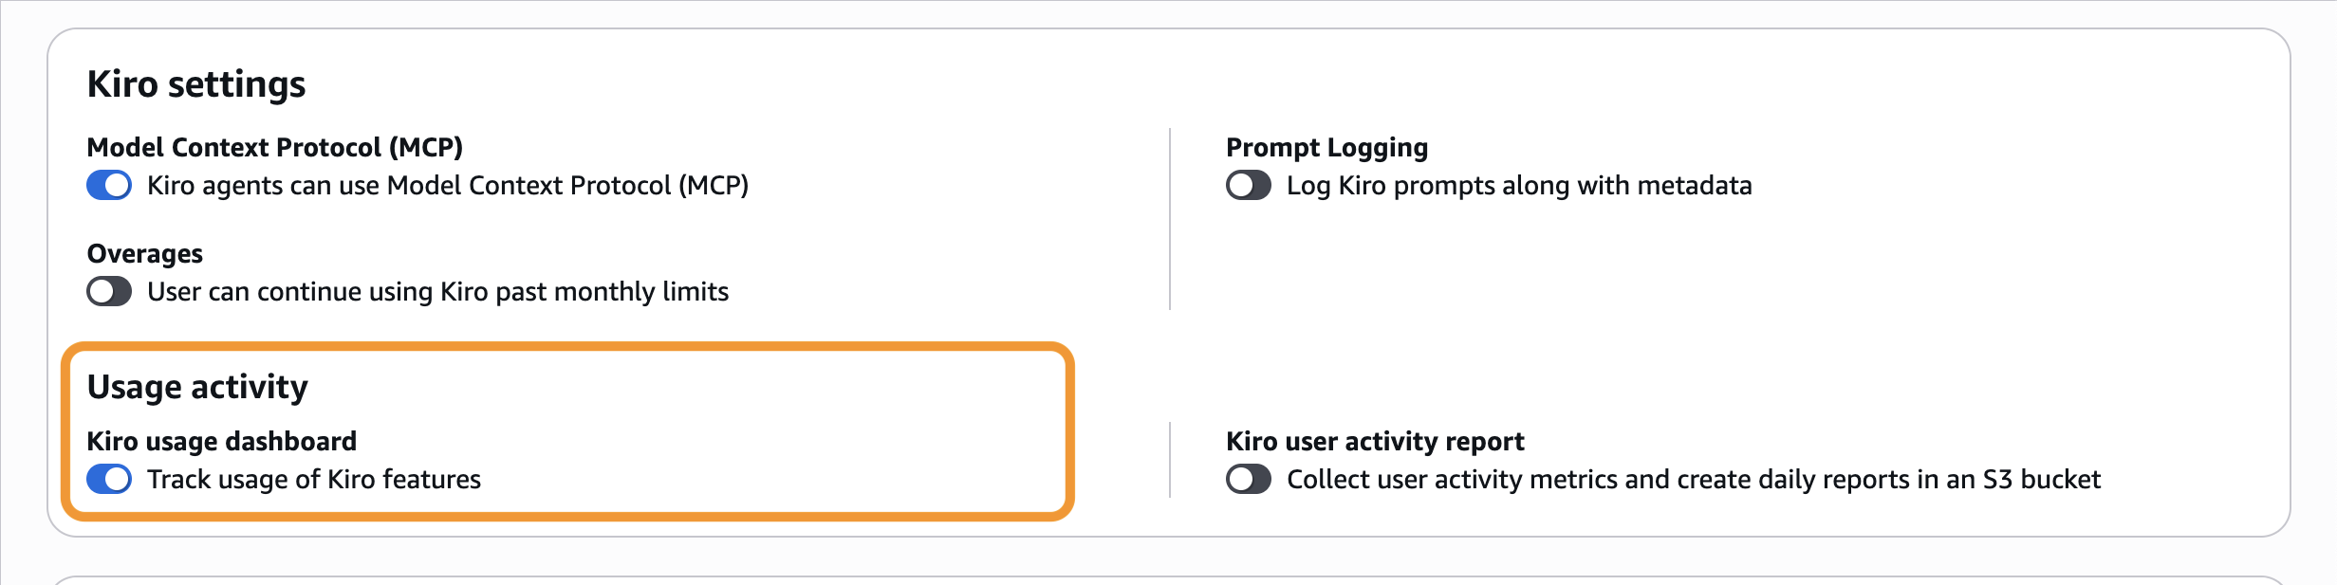The image size is (2337, 585).
Task: Click the "Usage activity" section heading
Action: [197, 387]
